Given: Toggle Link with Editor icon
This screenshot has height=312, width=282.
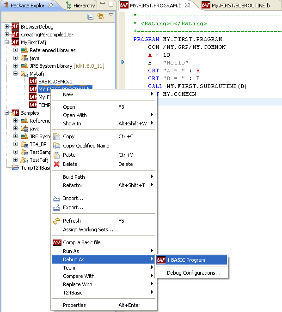Looking at the screenshot, I should pyautogui.click(x=100, y=17).
